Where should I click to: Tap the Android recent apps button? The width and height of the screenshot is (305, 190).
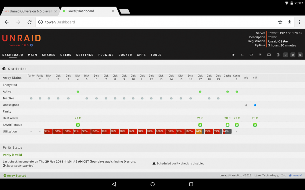point(191,184)
